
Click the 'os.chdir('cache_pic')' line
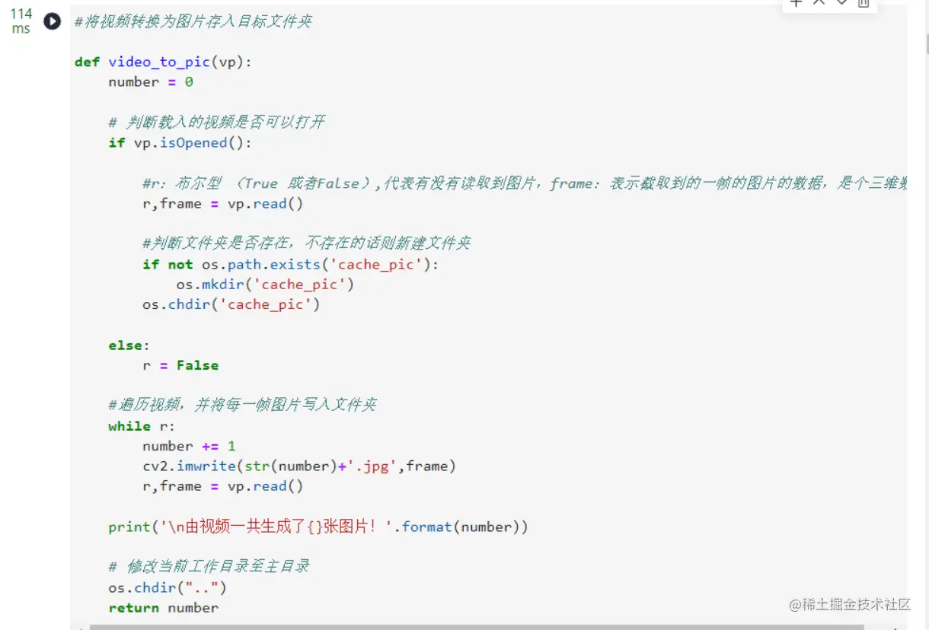tap(231, 304)
